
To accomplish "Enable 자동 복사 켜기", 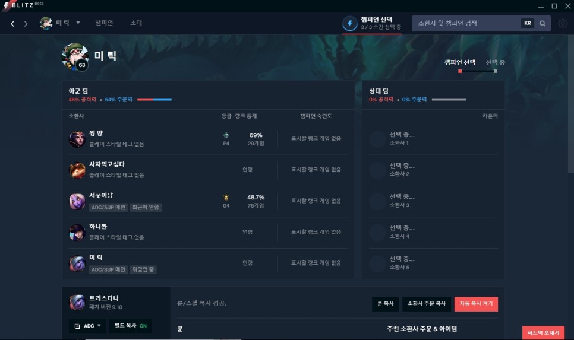I will (476, 304).
